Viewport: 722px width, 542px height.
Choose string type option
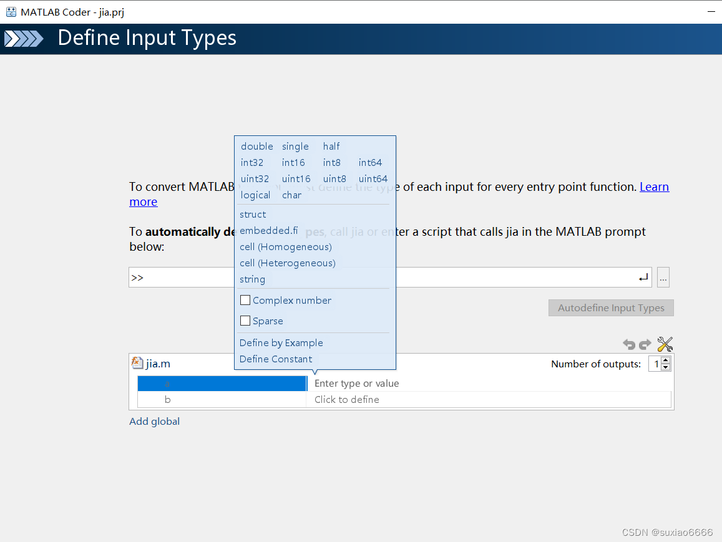tap(252, 279)
